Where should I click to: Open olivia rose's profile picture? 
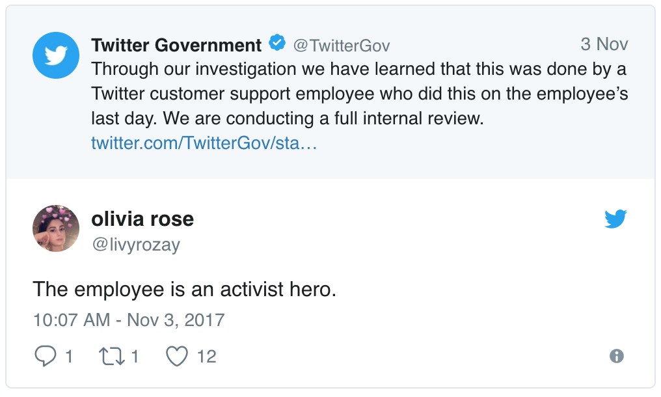56,228
